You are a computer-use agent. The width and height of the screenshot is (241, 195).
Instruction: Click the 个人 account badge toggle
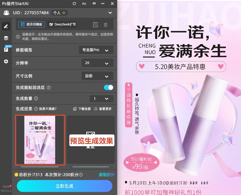pos(59,13)
